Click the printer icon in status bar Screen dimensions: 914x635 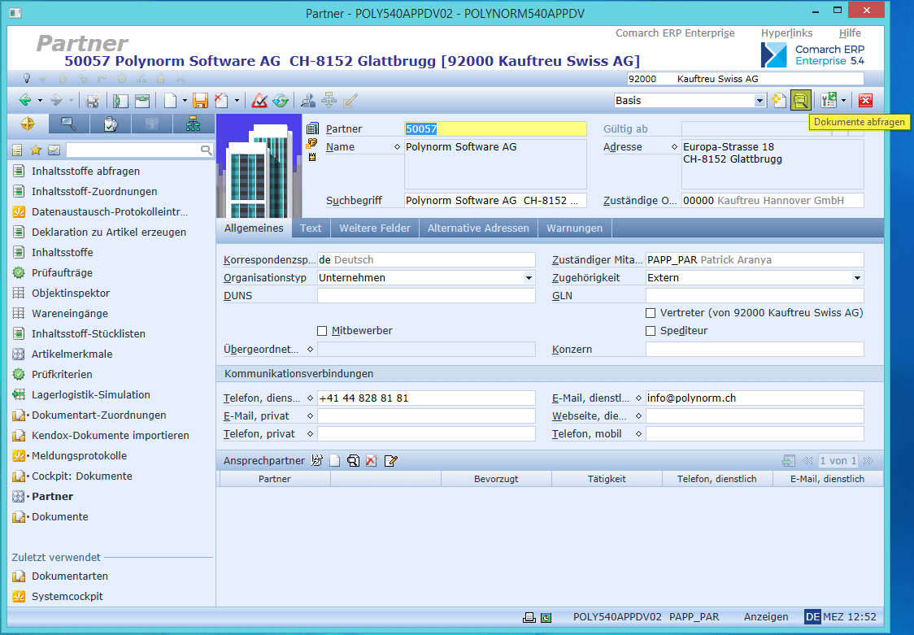[x=529, y=618]
